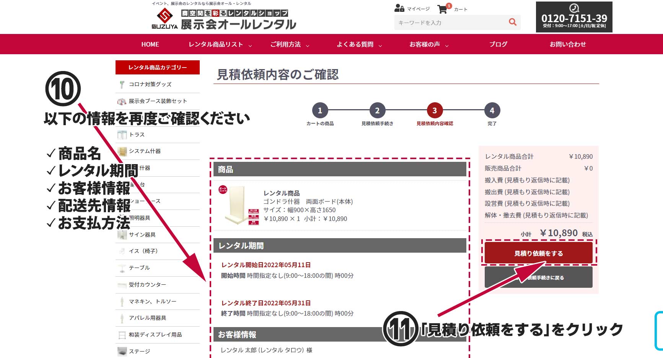663x358 pixels.
Task: Click step 4 完了 circle
Action: pos(492,111)
